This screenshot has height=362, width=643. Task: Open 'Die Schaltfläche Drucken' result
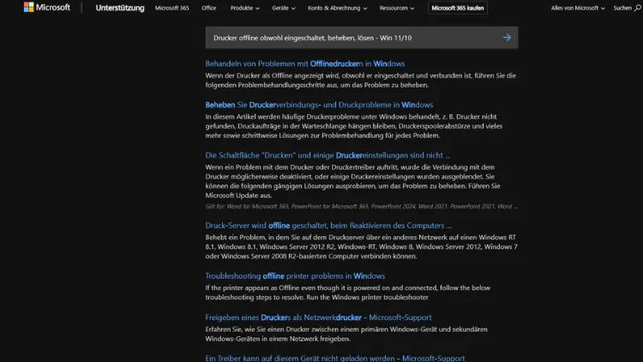(x=328, y=155)
